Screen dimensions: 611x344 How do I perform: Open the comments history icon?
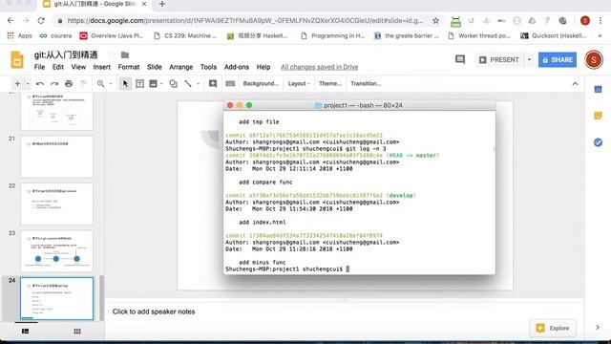pyautogui.click(x=460, y=59)
